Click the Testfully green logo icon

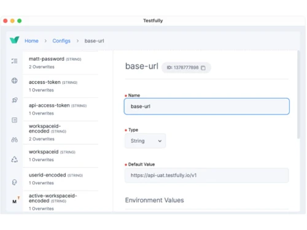pyautogui.click(x=14, y=40)
